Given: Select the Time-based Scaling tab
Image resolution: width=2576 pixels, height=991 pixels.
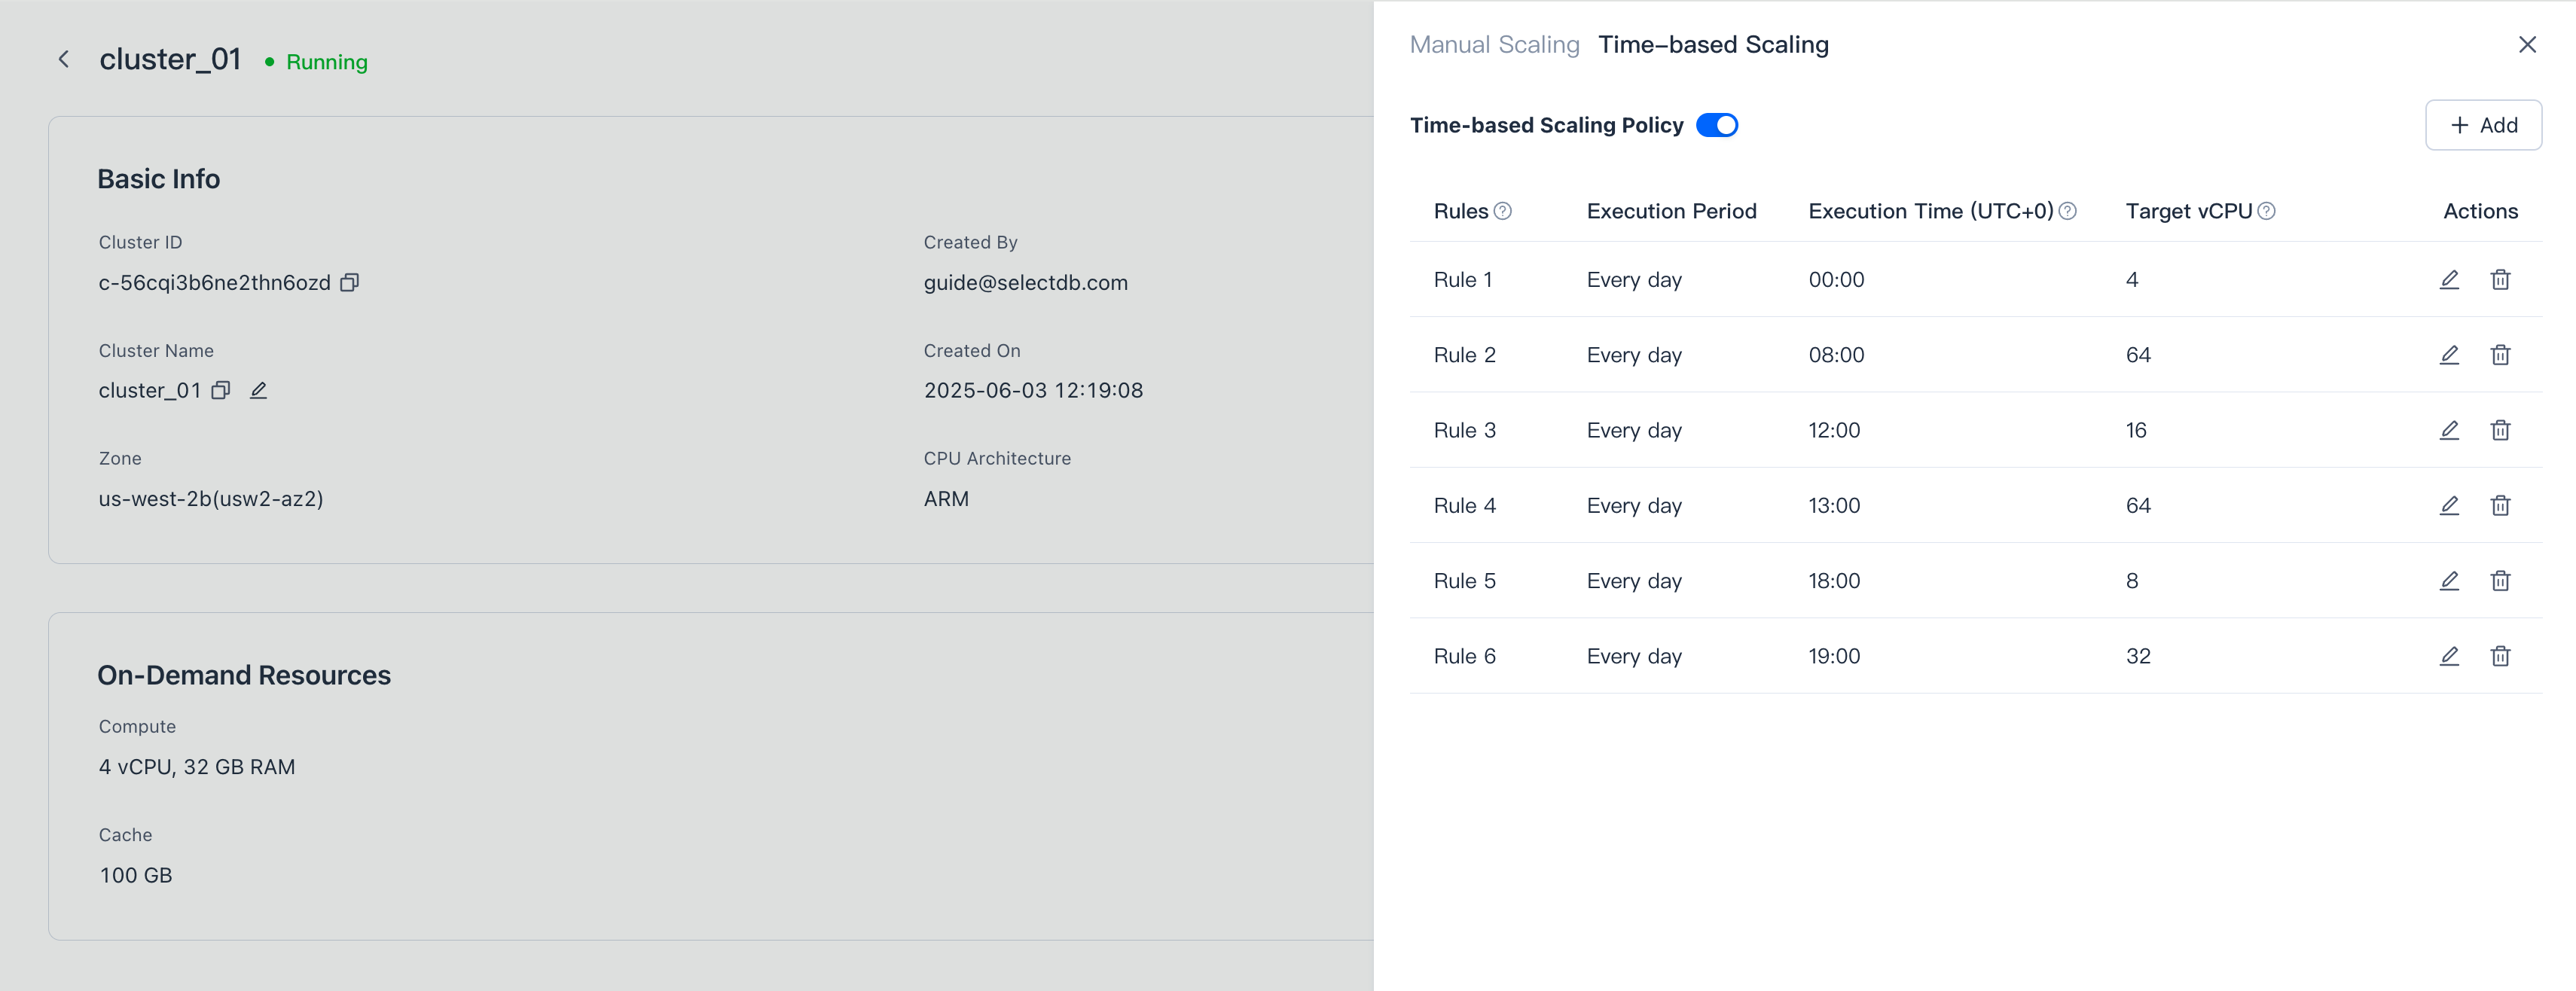Looking at the screenshot, I should point(1714,44).
